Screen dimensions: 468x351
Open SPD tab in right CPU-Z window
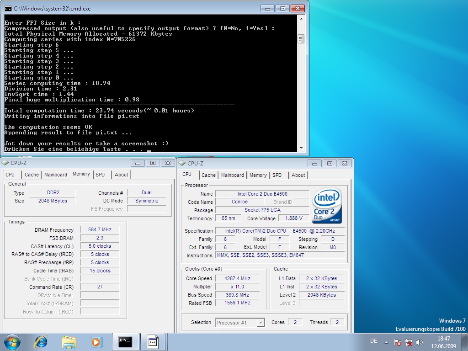click(x=277, y=175)
